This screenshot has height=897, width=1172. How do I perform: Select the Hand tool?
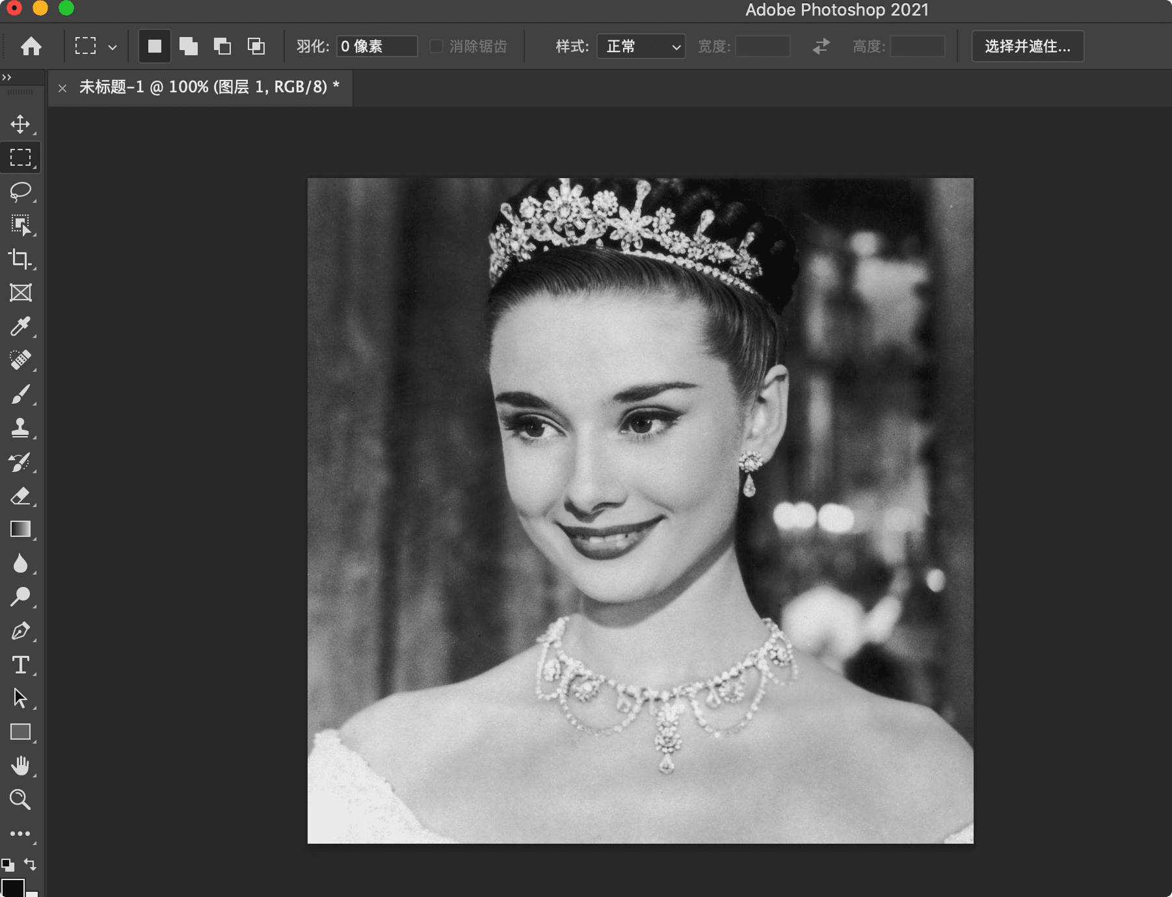coord(20,766)
